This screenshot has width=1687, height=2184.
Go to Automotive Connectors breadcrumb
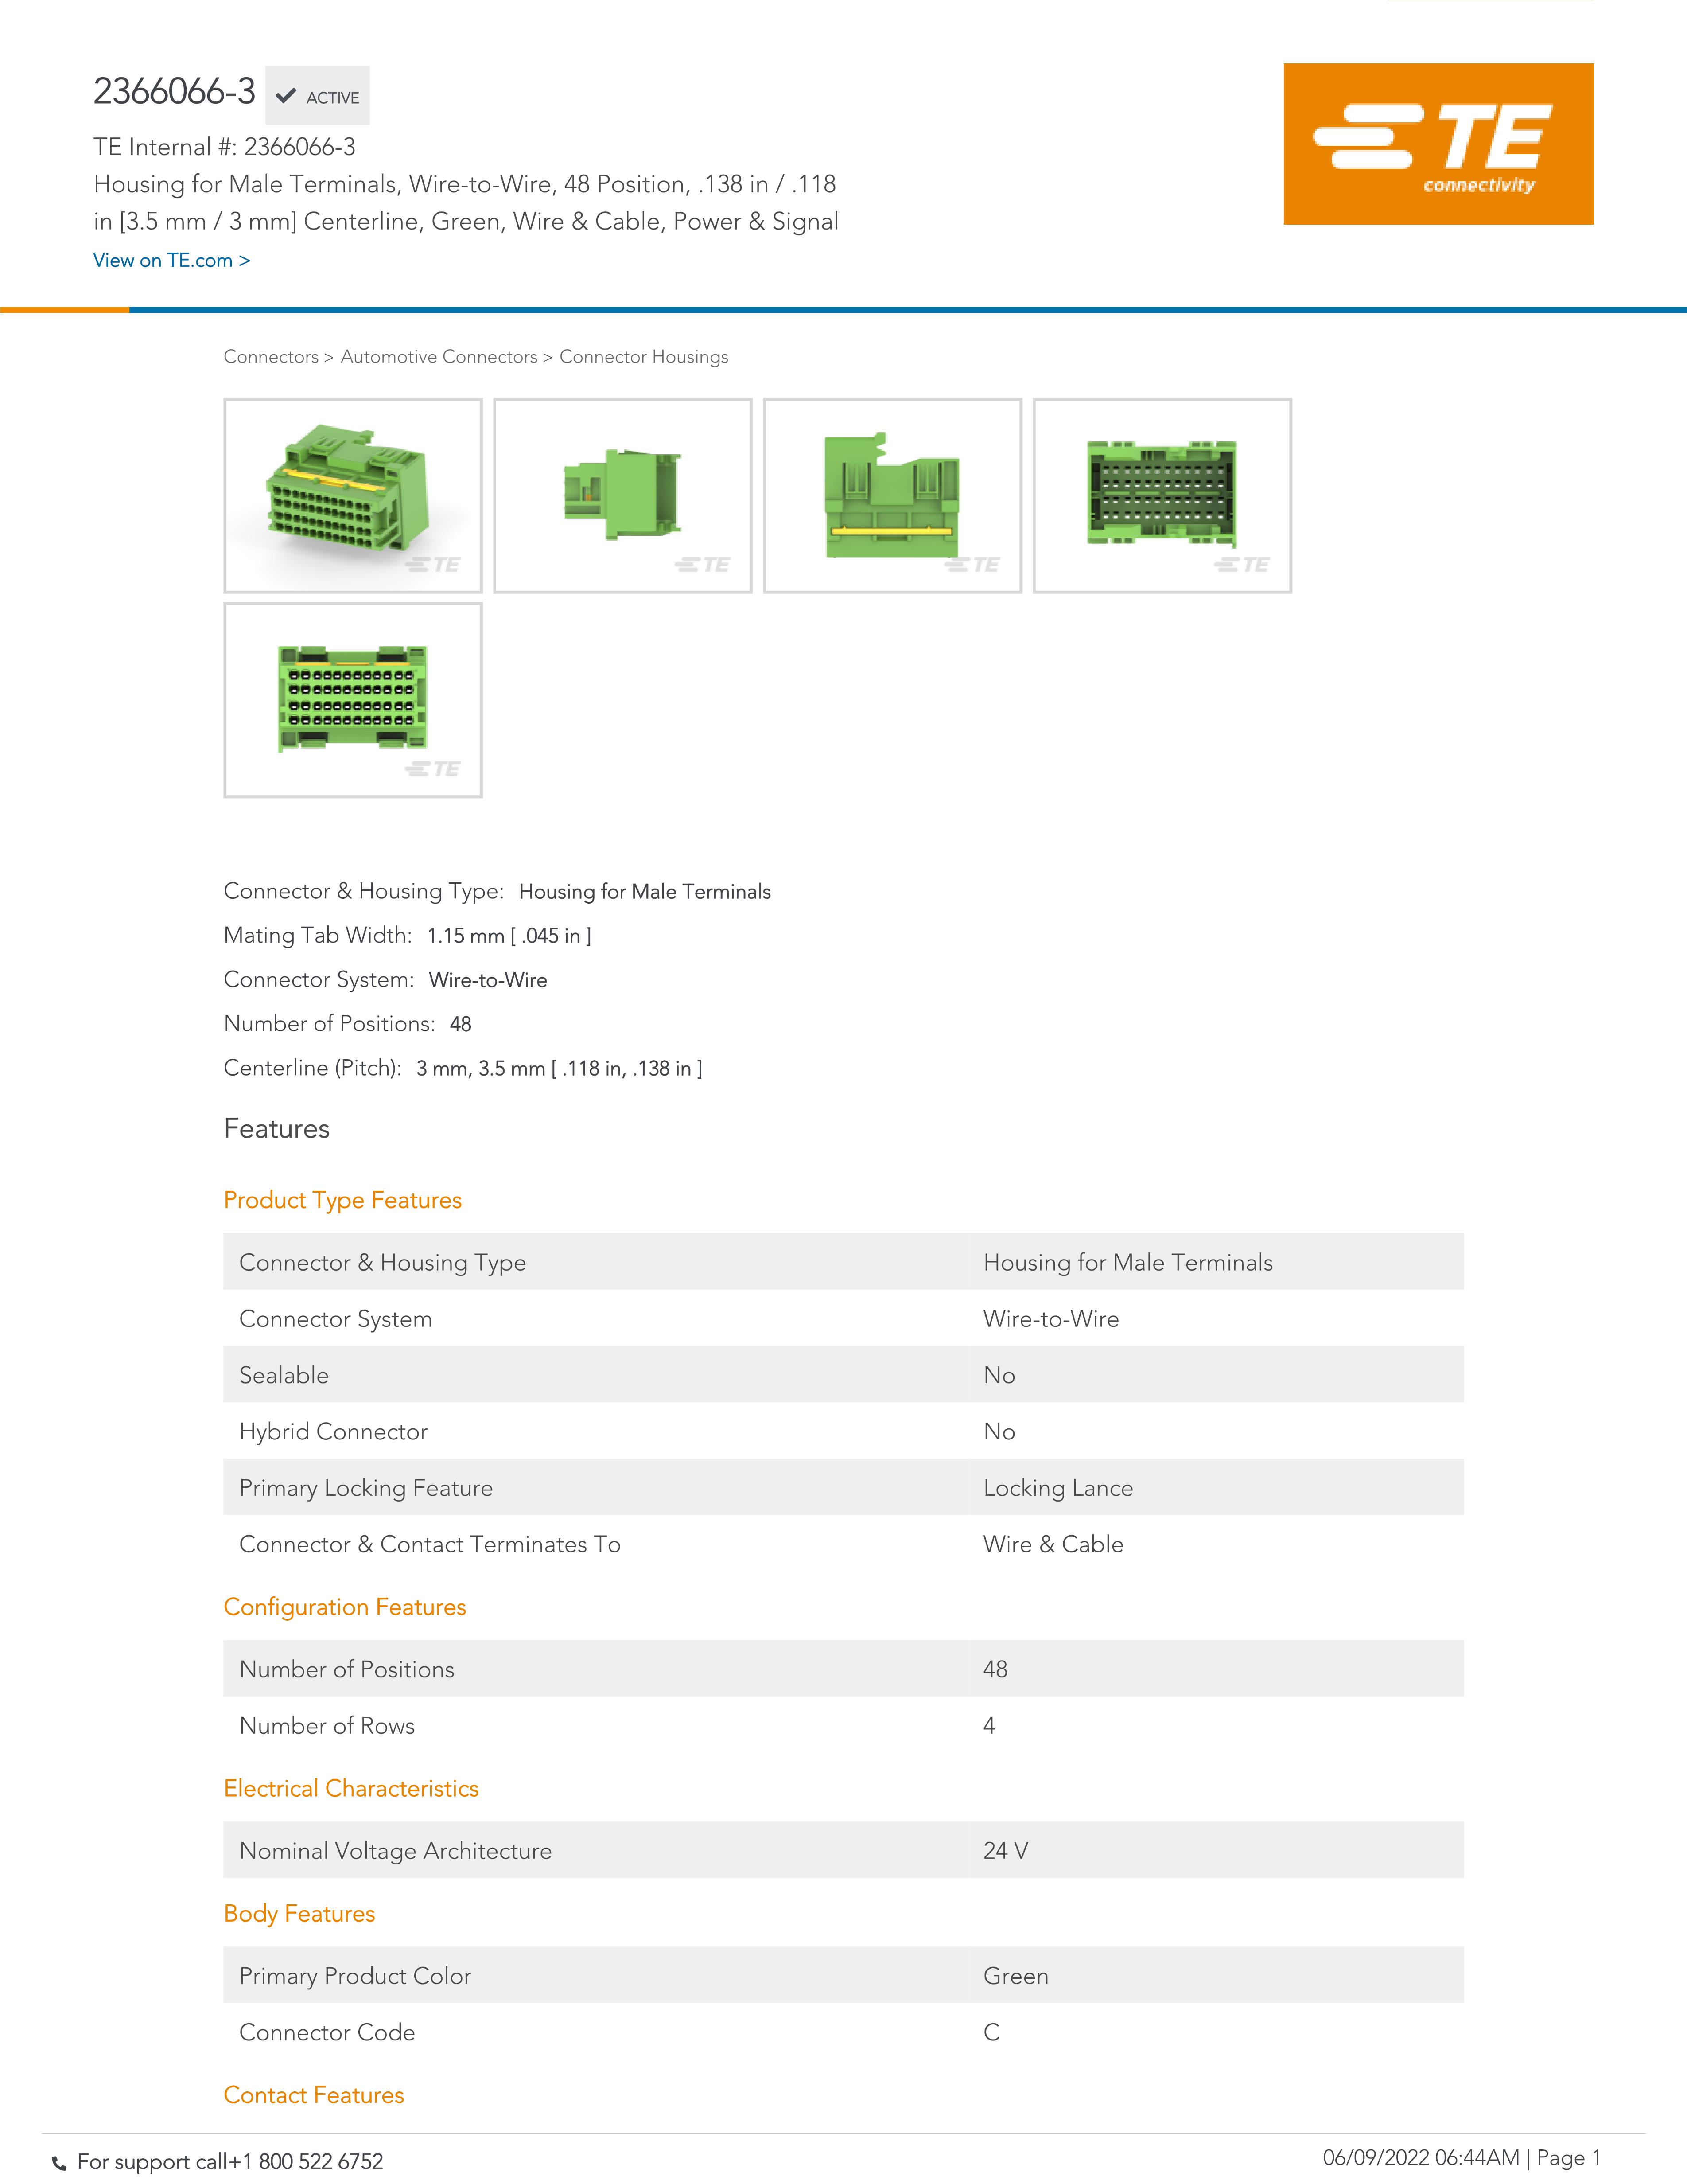coord(438,357)
